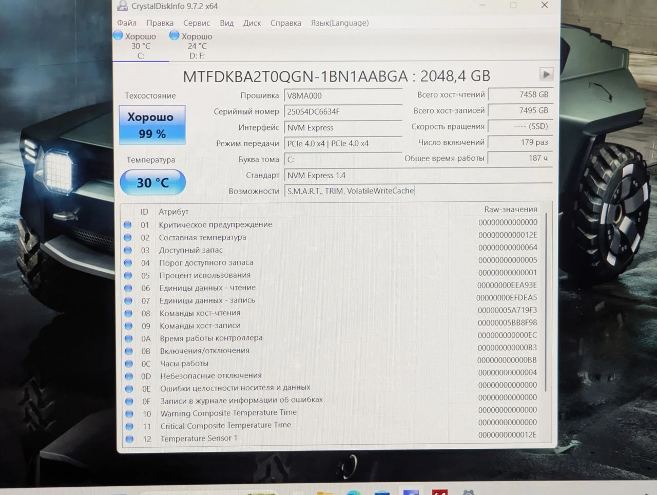The width and height of the screenshot is (657, 495).
Task: Click the CrystalDiskInfo title bar app icon
Action: (x=122, y=6)
